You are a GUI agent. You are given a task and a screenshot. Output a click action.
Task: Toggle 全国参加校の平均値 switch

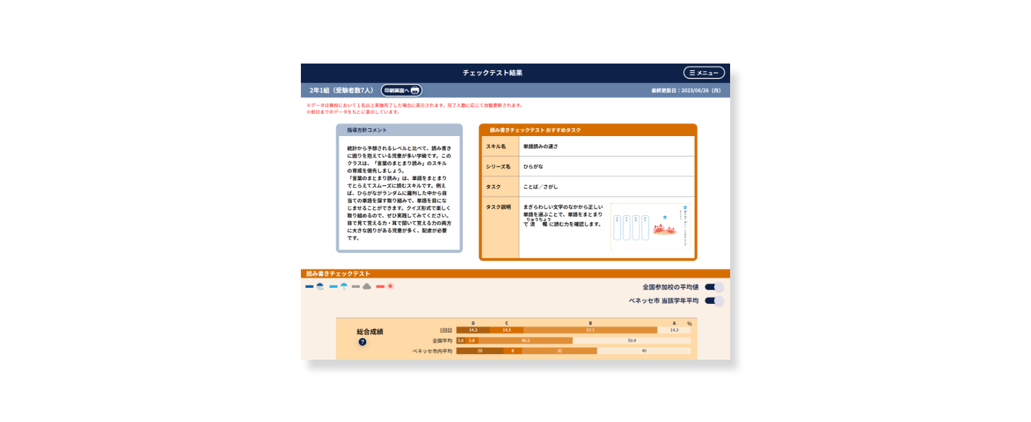click(x=713, y=287)
